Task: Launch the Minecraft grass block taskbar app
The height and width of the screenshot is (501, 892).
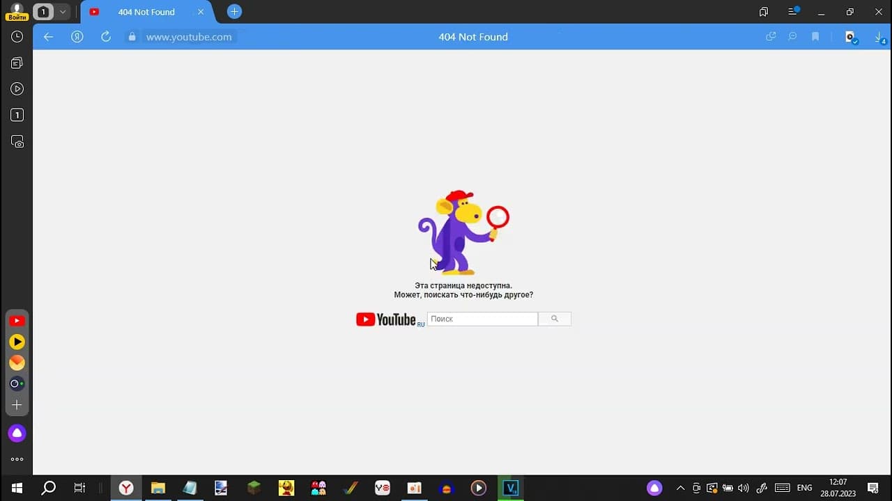Action: (254, 488)
